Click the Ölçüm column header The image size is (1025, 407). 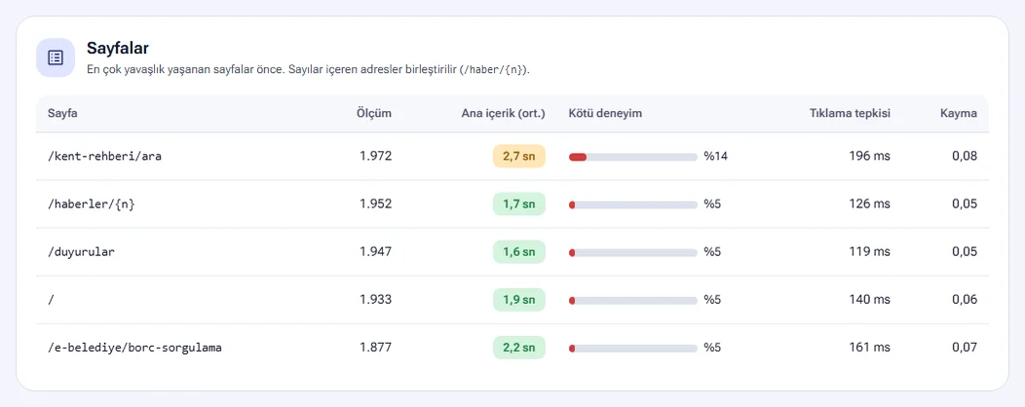[374, 114]
